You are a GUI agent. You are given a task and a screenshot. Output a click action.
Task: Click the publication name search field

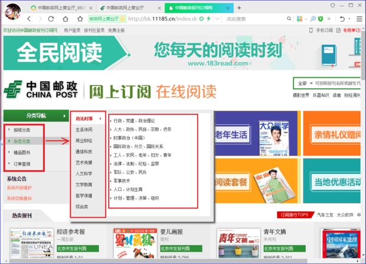[338, 83]
